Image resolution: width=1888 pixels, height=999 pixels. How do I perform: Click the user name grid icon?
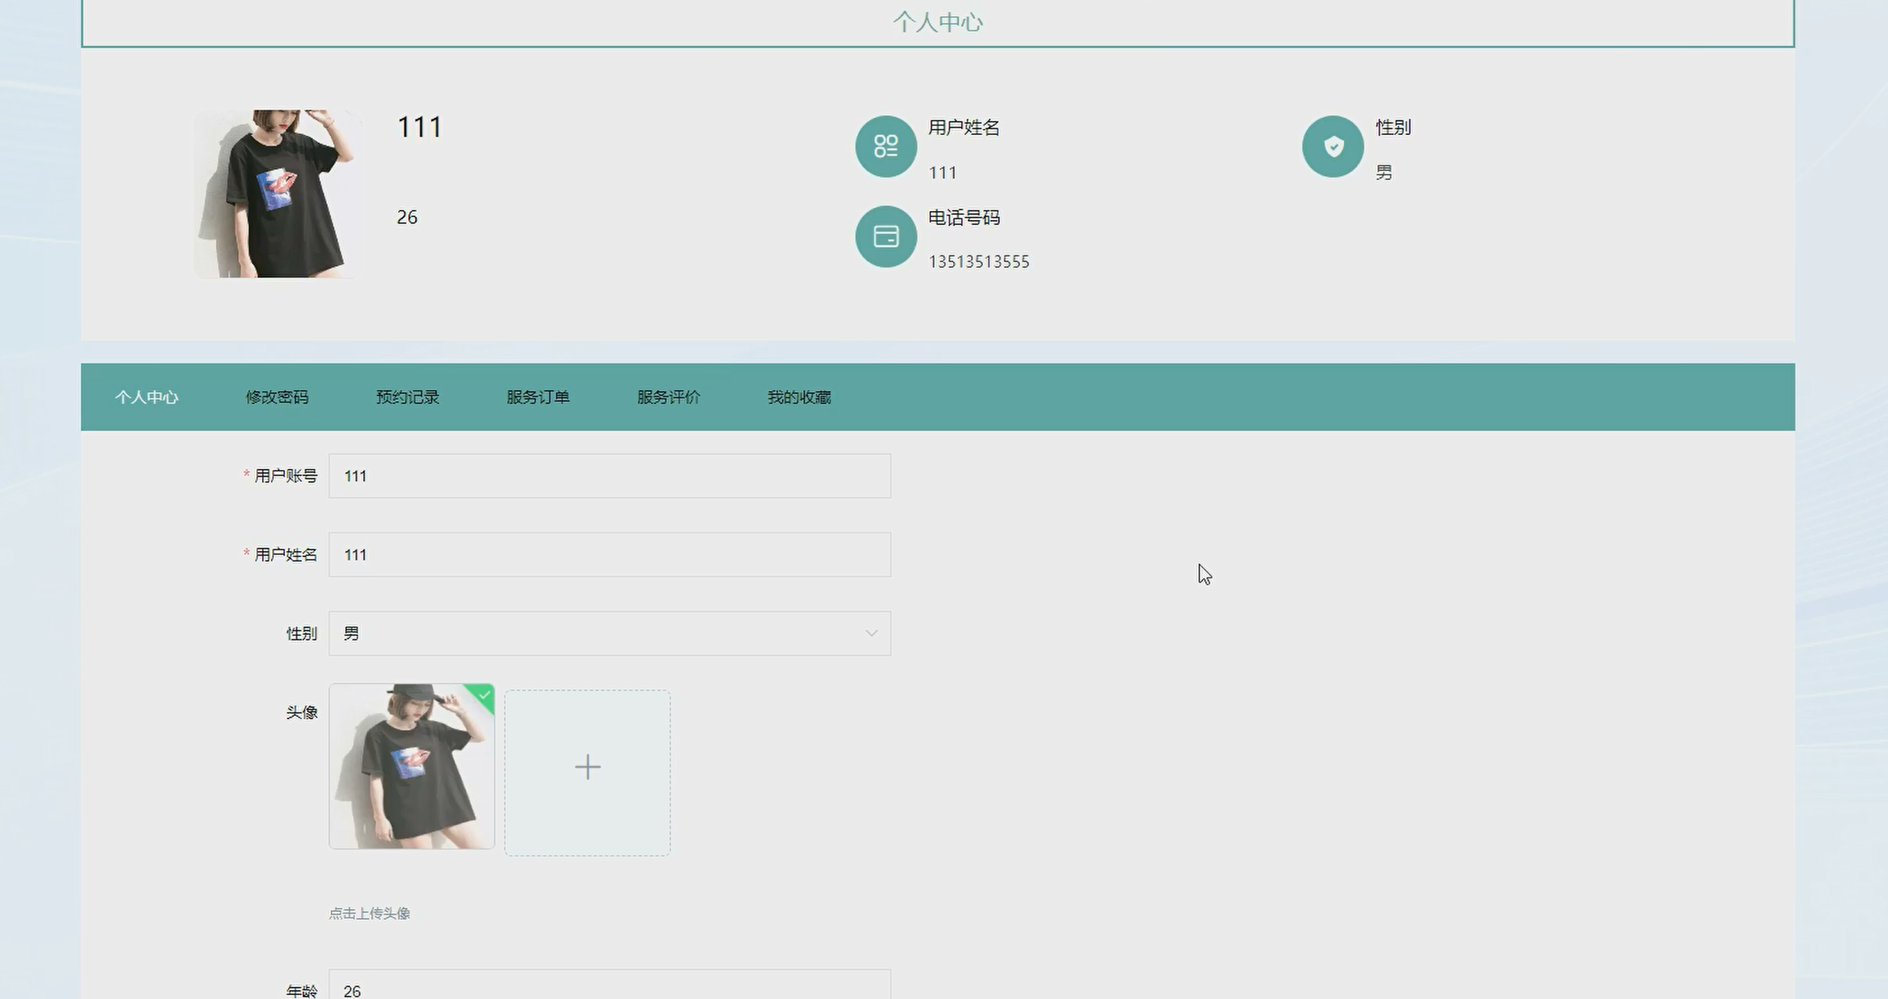coord(885,146)
